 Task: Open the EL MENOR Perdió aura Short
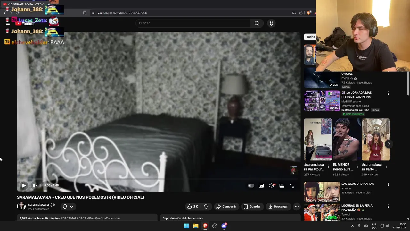347,140
